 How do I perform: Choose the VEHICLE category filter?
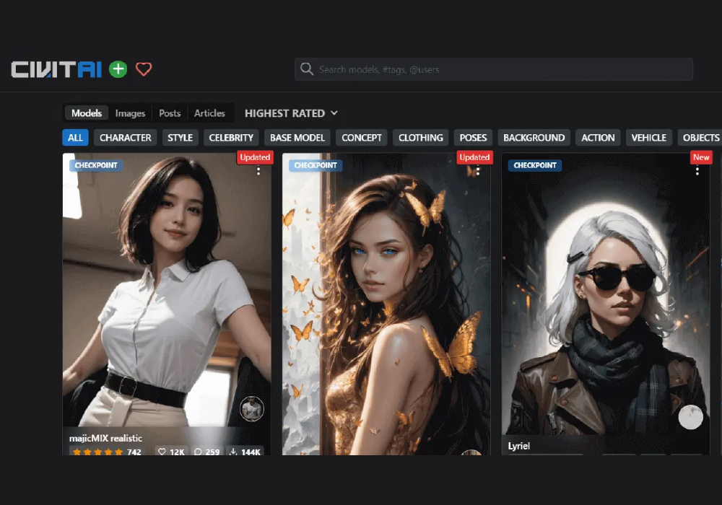(648, 138)
